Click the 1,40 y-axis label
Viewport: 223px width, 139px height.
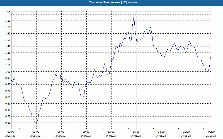8,46
